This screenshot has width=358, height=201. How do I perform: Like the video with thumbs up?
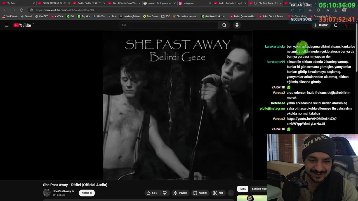pyautogui.click(x=152, y=193)
